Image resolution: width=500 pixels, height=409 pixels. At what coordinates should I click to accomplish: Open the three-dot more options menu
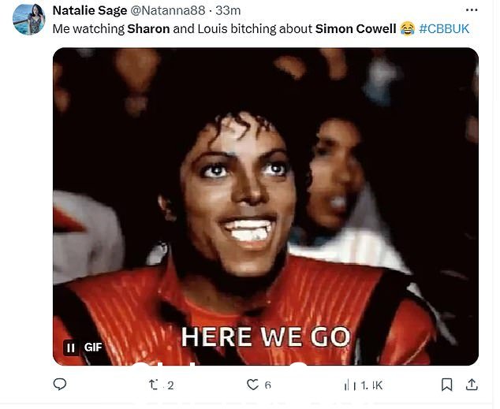pos(472,10)
